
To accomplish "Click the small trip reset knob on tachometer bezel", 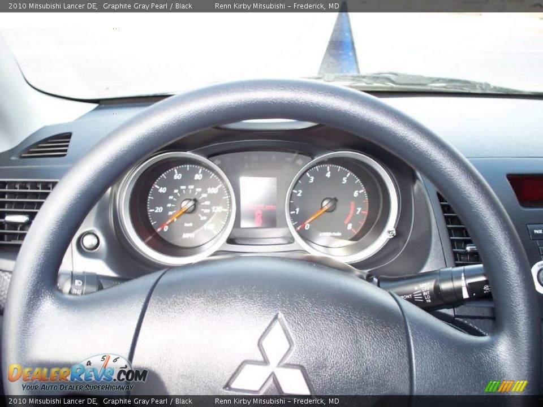I will [x=391, y=233].
